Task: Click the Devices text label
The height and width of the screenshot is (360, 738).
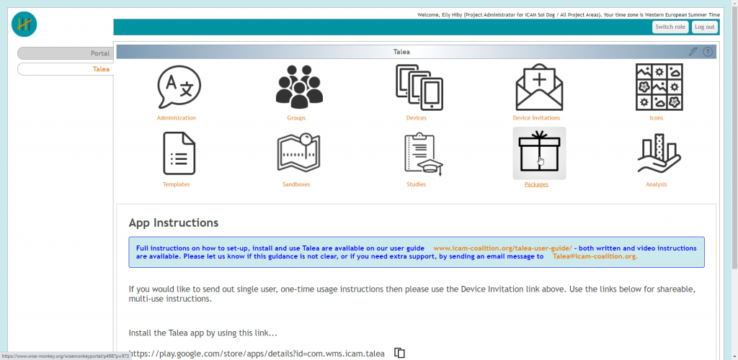Action: click(416, 118)
